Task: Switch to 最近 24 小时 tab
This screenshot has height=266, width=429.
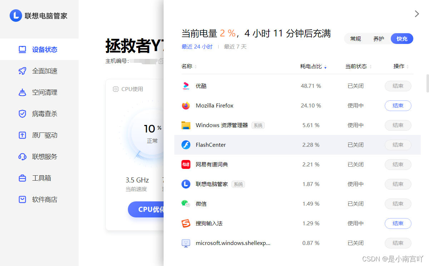Action: tap(197, 47)
